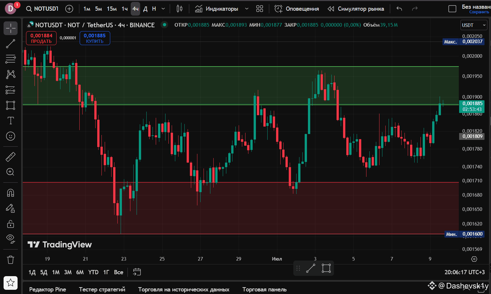
Task: Select the trend line drawing tool
Action: click(x=10, y=43)
